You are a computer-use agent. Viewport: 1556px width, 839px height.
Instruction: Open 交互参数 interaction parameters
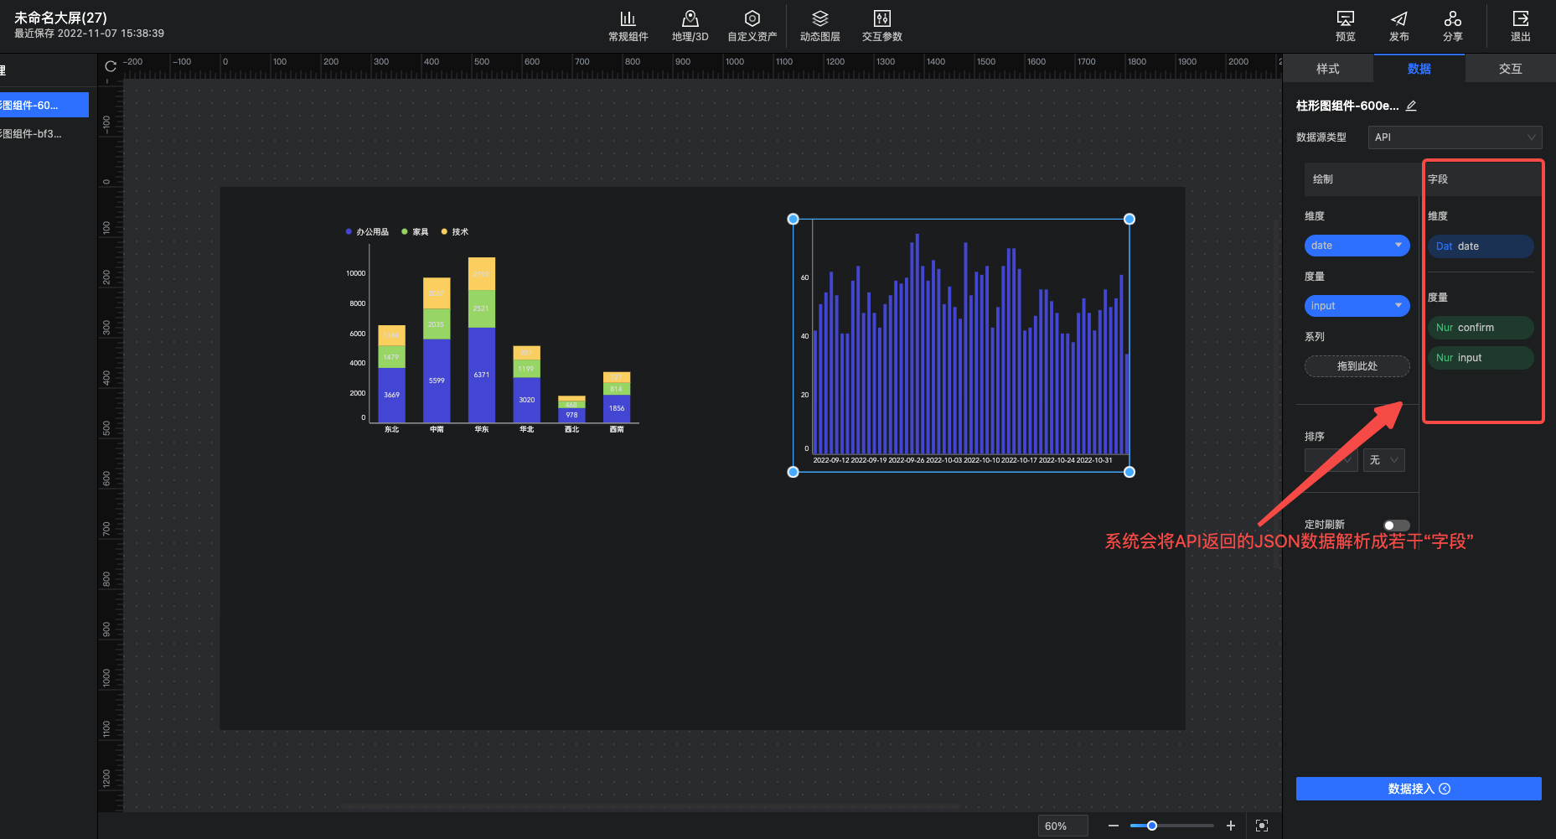coord(881,19)
